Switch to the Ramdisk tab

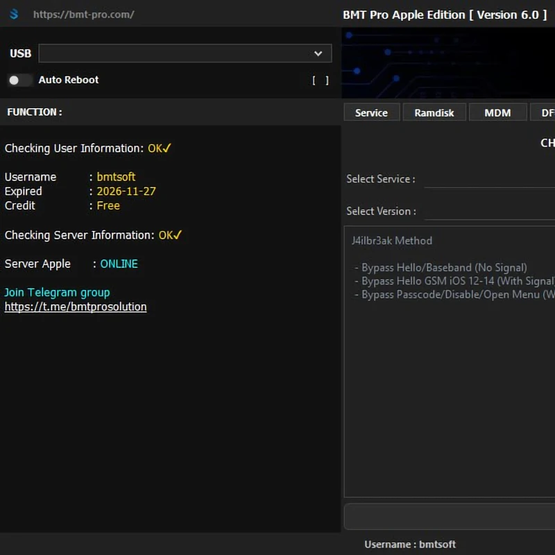pyautogui.click(x=434, y=112)
